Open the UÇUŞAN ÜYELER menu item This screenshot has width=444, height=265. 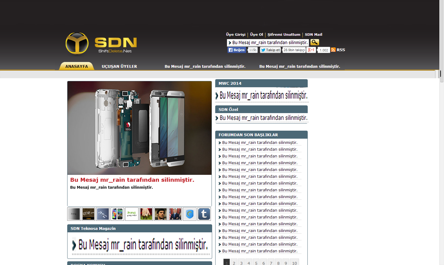[x=119, y=66]
